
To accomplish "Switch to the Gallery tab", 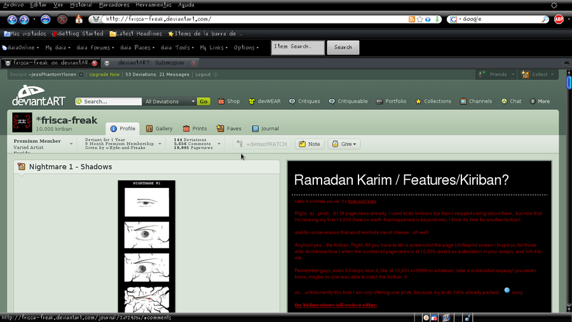I will [x=160, y=128].
